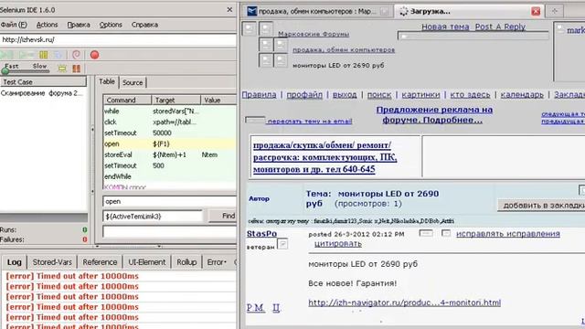This screenshot has width=585, height=329.
Task: Click the orange icon beside the speed slider
Action: 77,69
